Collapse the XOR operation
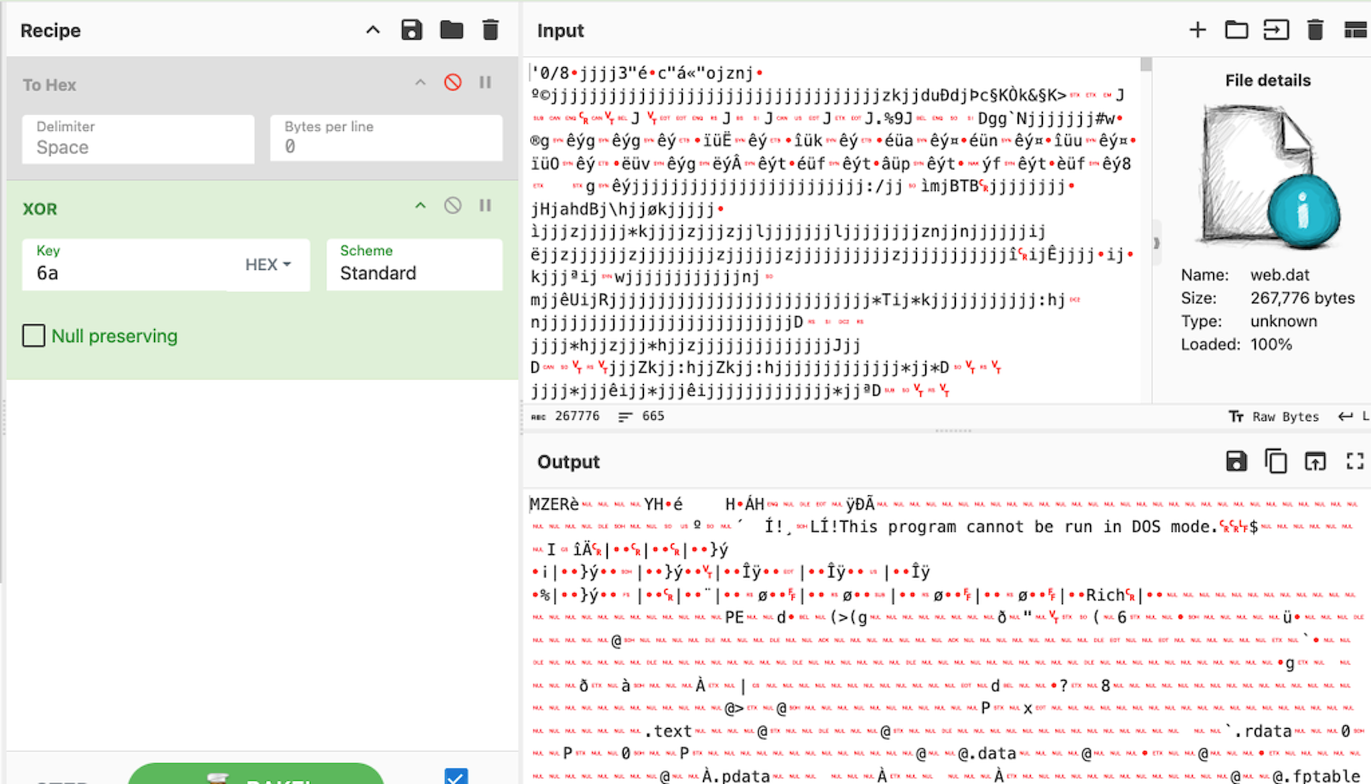The width and height of the screenshot is (1371, 784). pos(420,205)
